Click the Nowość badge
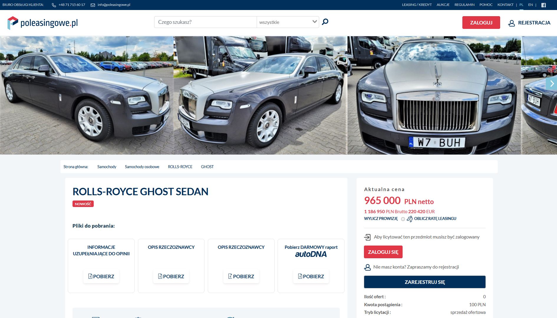This screenshot has height=318, width=557. coord(83,204)
